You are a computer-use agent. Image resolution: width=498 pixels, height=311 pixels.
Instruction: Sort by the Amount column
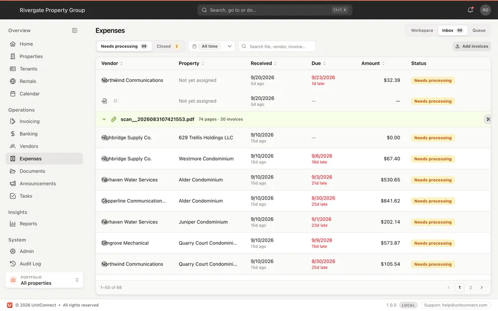tap(373, 63)
